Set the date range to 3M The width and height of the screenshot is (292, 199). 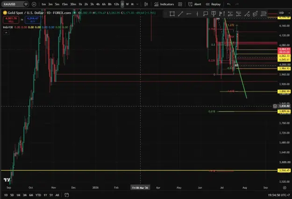(25, 195)
